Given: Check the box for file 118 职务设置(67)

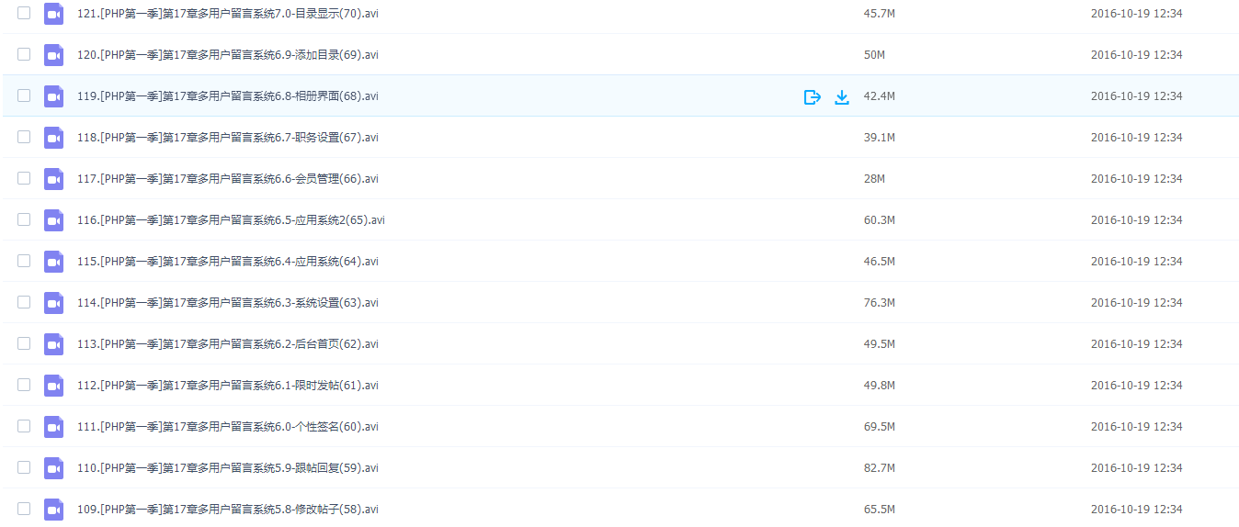Looking at the screenshot, I should point(24,137).
